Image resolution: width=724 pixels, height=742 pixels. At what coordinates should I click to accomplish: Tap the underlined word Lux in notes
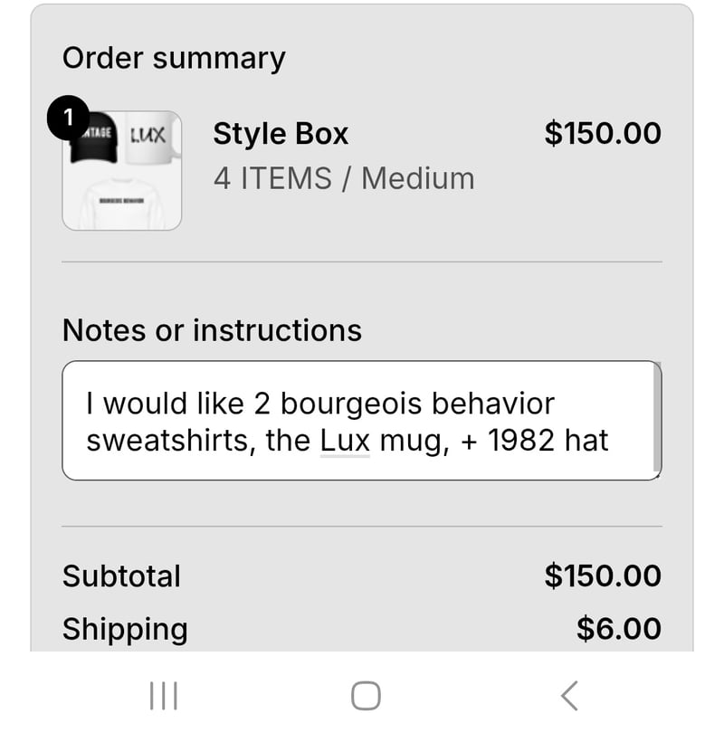(x=345, y=441)
